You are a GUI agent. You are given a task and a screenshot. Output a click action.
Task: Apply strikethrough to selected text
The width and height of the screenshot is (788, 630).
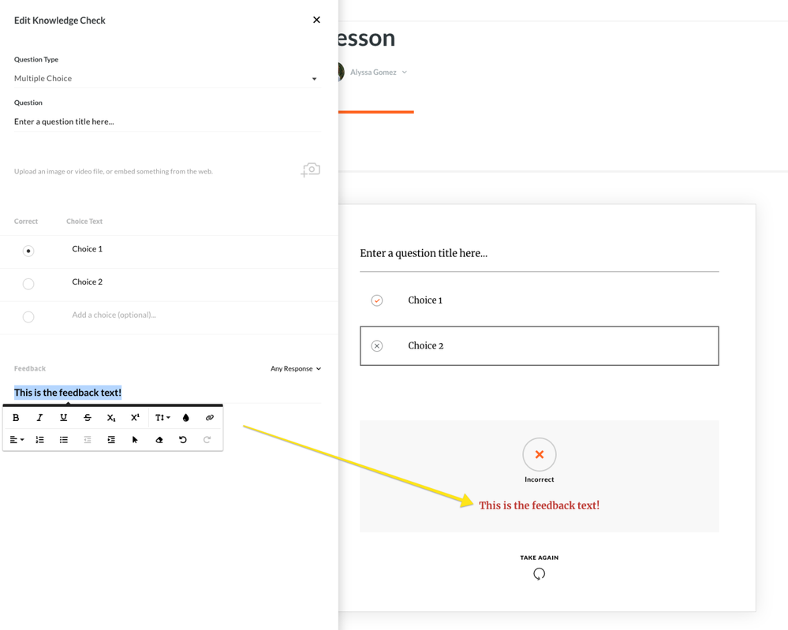tap(88, 418)
